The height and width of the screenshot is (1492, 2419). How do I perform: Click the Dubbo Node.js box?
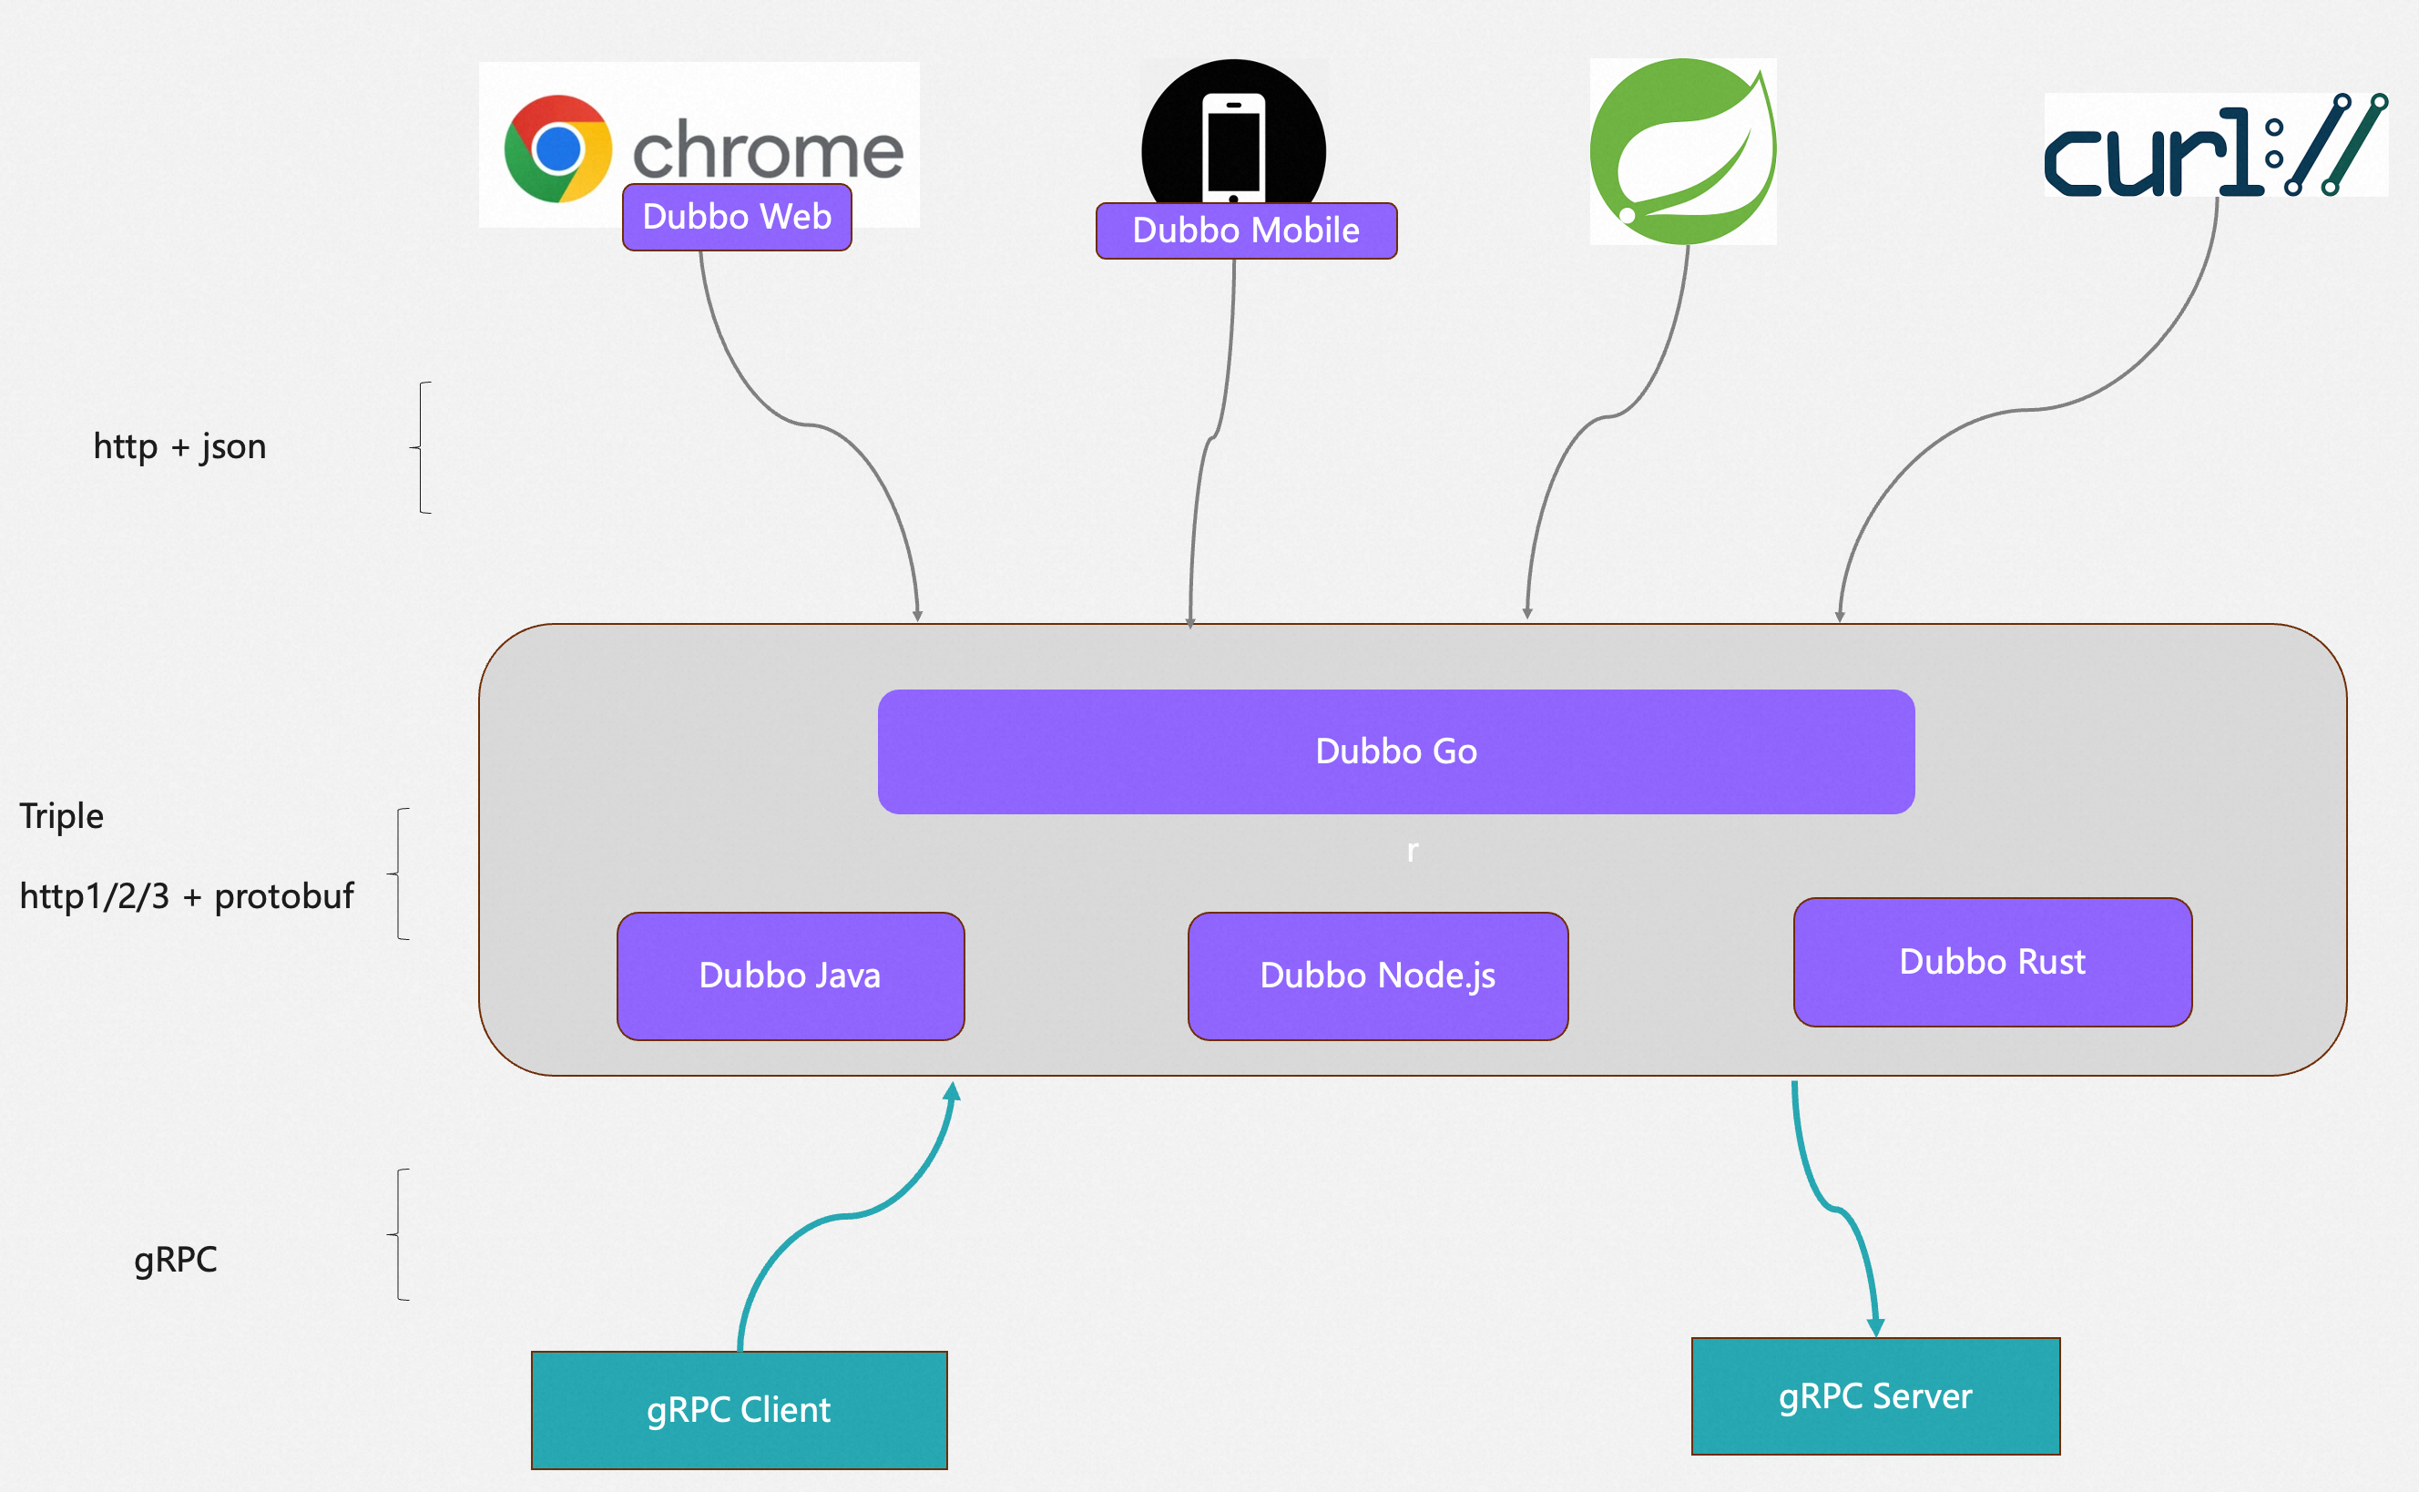[x=1377, y=976]
